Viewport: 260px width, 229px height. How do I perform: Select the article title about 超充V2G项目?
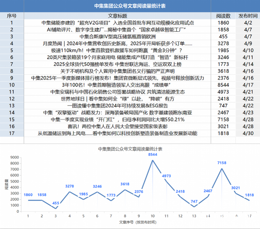click(x=118, y=23)
